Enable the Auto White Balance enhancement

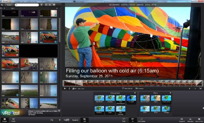pyautogui.click(x=121, y=99)
